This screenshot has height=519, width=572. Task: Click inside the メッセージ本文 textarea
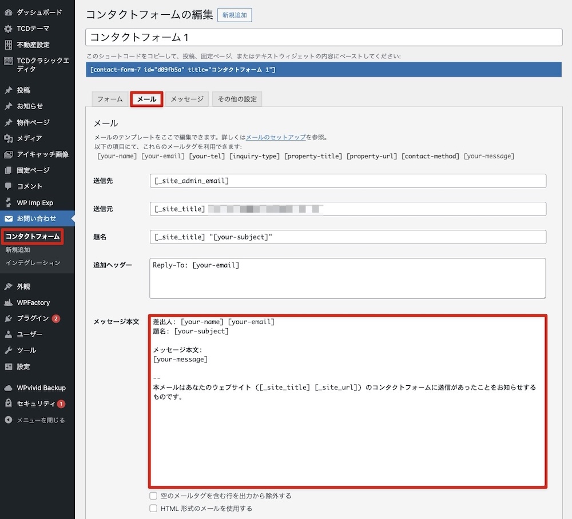348,401
